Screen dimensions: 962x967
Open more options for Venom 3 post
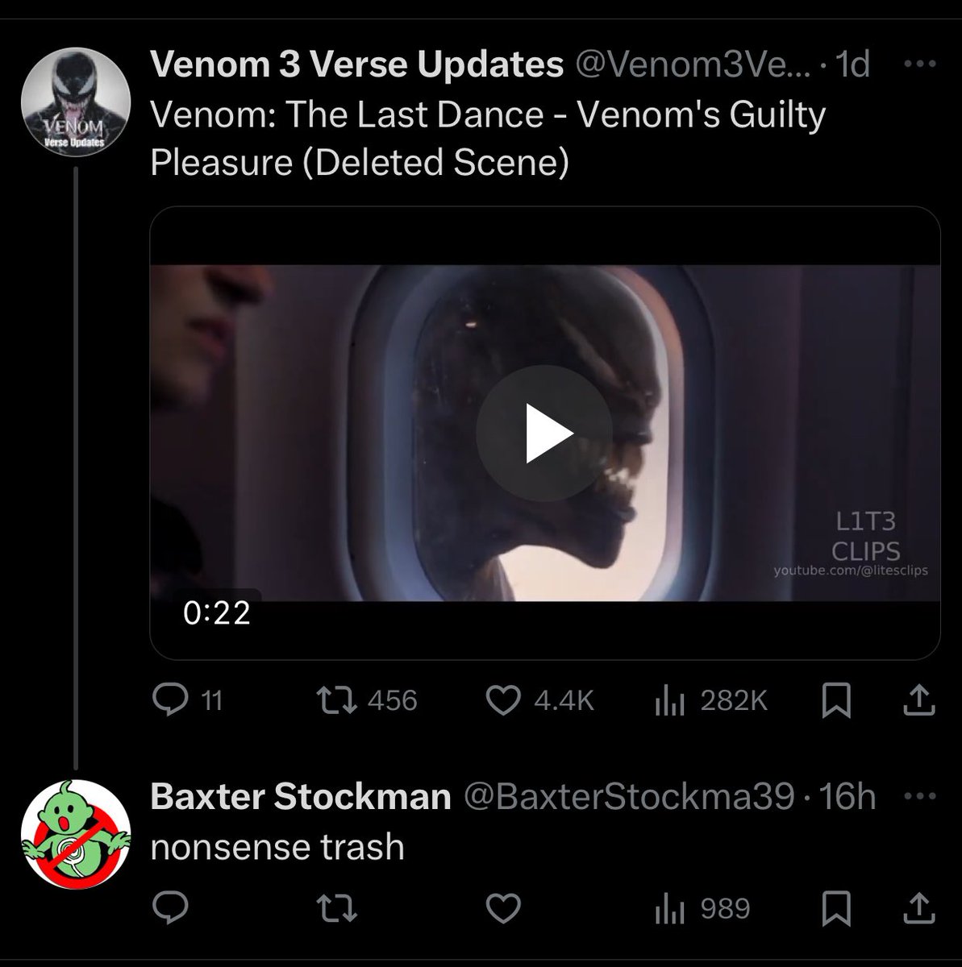click(x=919, y=64)
